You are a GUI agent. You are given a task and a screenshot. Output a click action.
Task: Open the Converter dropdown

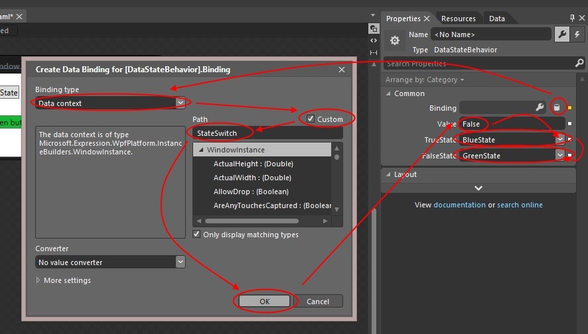tap(180, 262)
